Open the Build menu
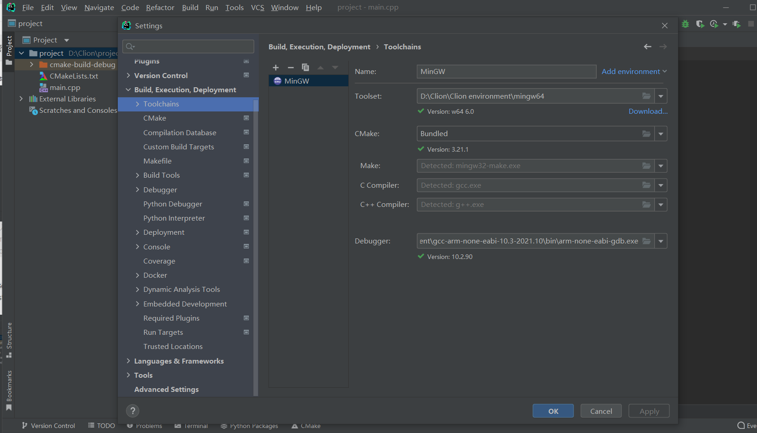The height and width of the screenshot is (433, 757). (x=190, y=7)
